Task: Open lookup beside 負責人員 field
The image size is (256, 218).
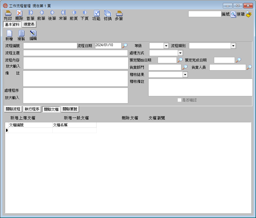Action: [249, 67]
